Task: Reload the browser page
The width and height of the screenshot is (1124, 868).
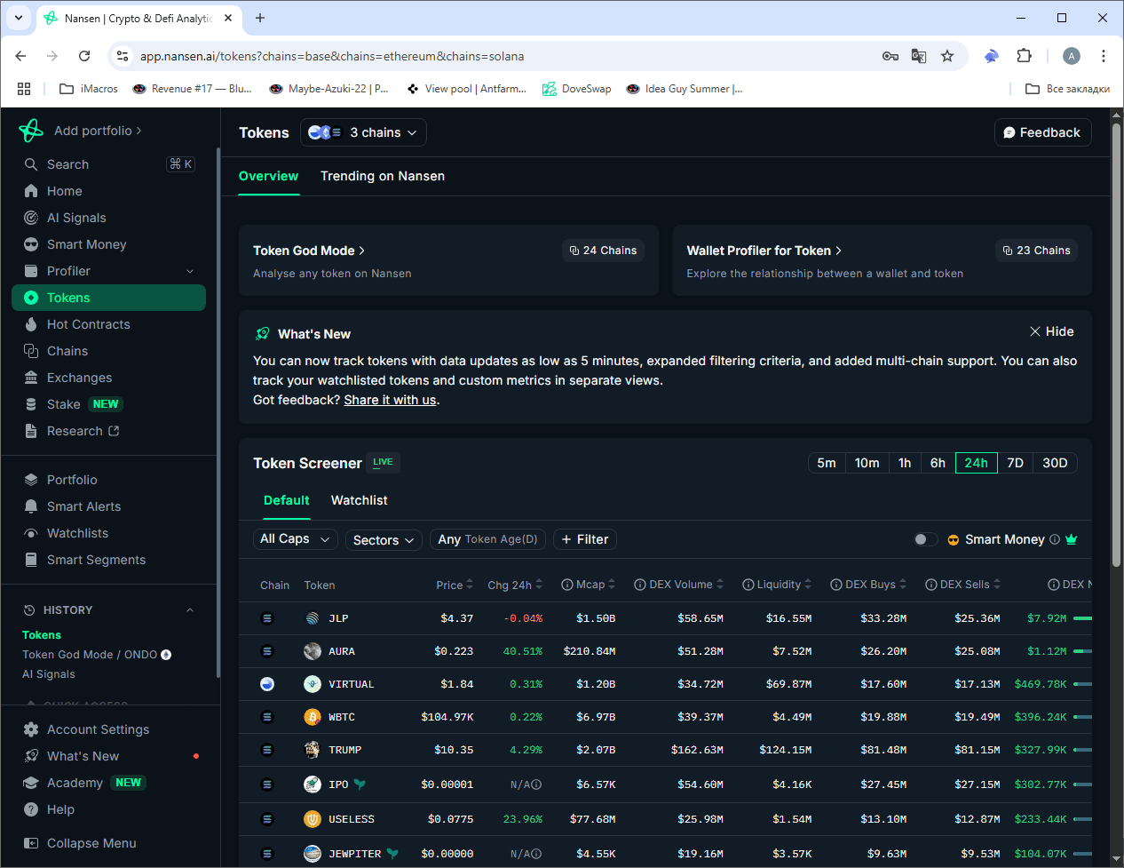Action: coord(84,56)
